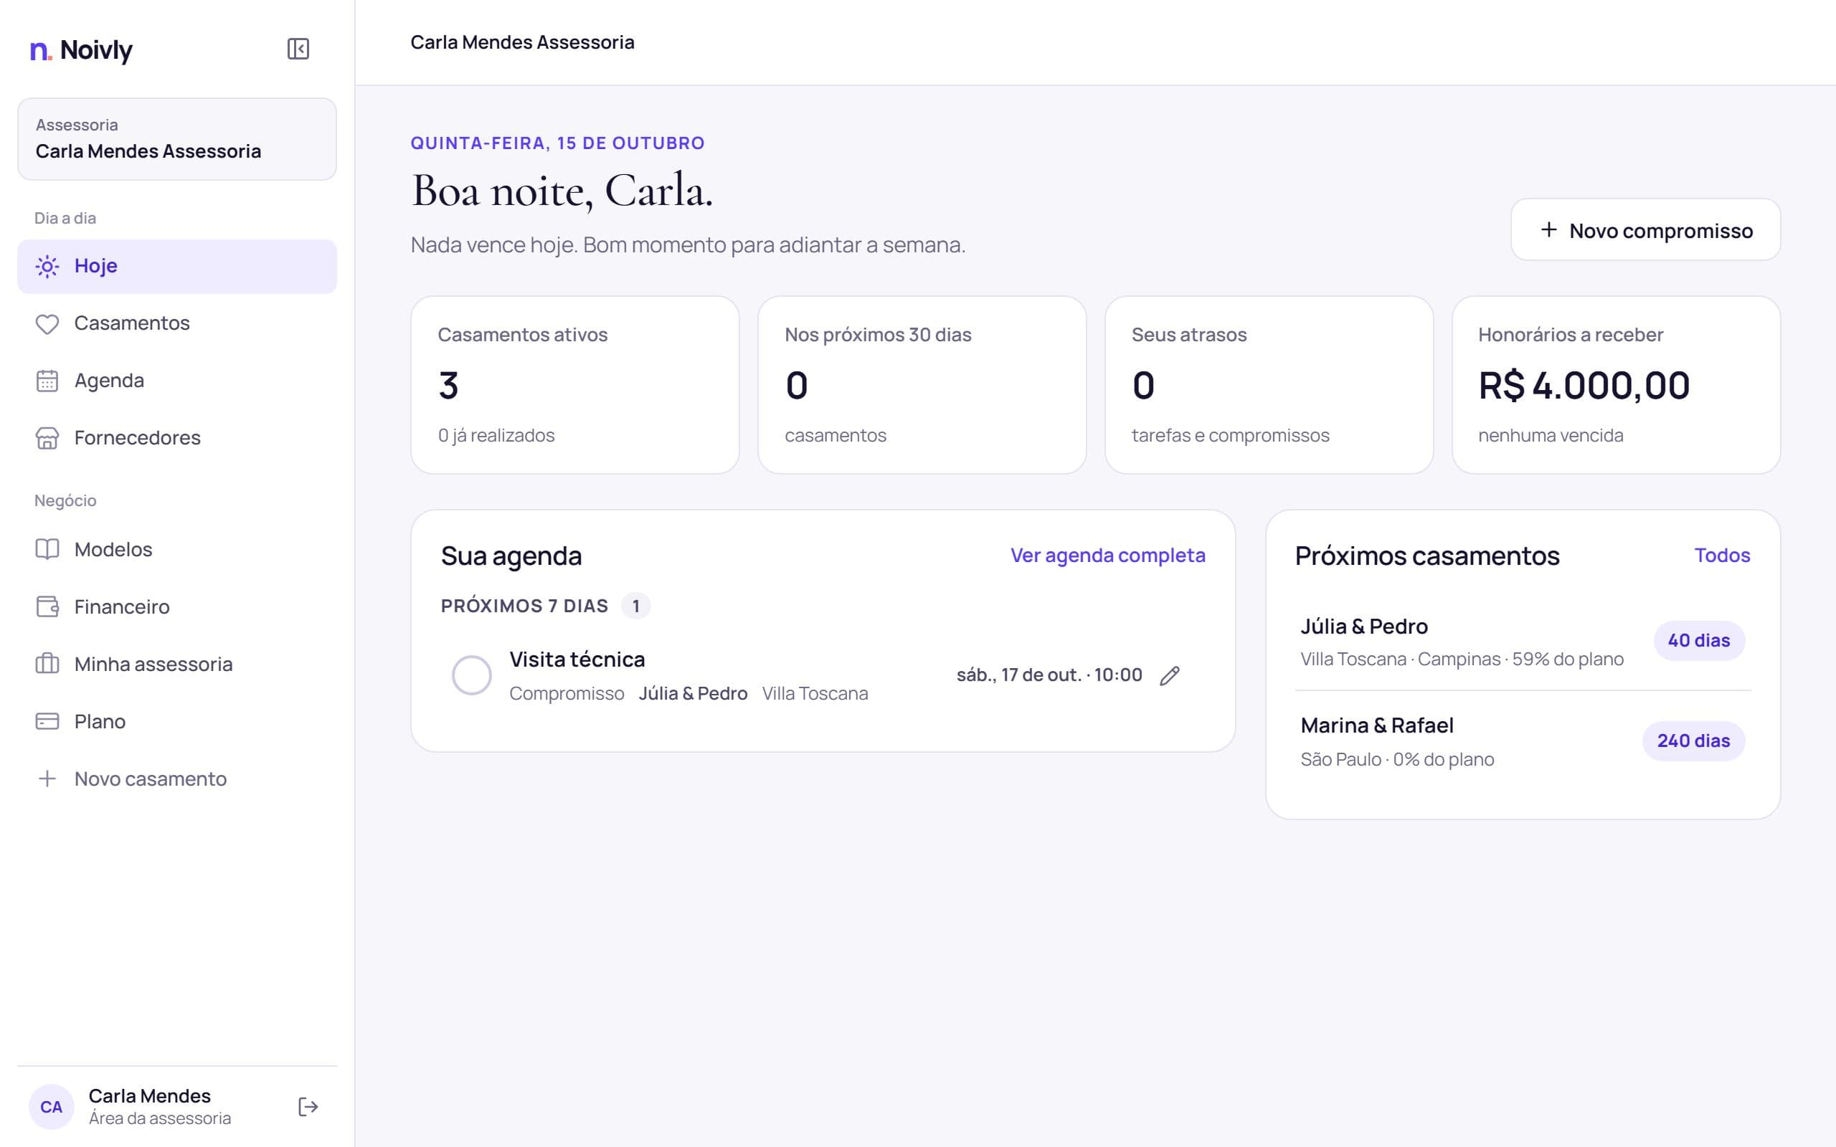
Task: Click the sun icon next to Hoje
Action: pos(47,266)
